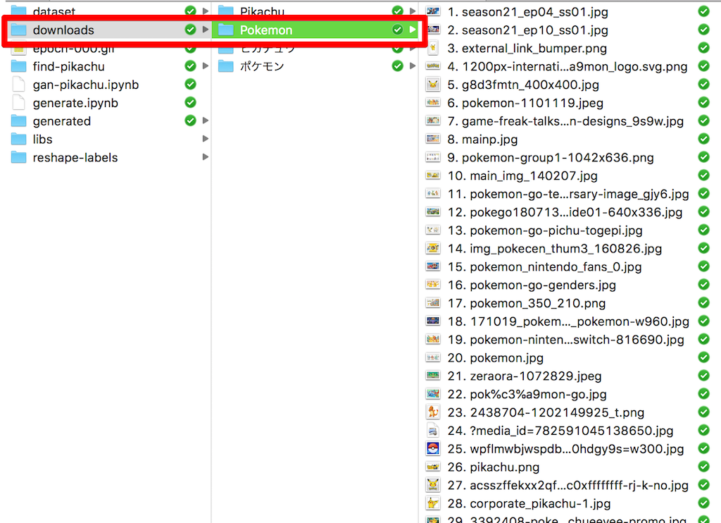Image resolution: width=721 pixels, height=523 pixels.
Task: Click sync checkmark for 23. 2438704-1202149925_t.png
Action: click(703, 412)
